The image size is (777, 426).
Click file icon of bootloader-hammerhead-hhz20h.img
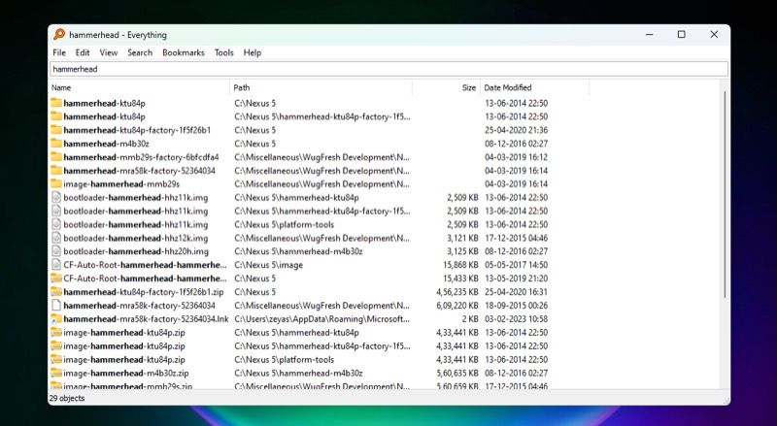56,251
